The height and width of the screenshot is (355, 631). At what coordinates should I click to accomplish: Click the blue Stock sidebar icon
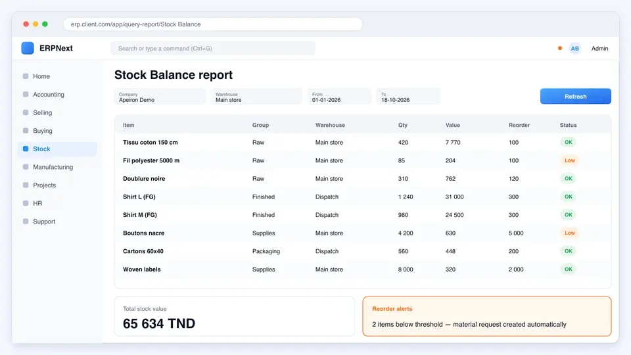26,149
